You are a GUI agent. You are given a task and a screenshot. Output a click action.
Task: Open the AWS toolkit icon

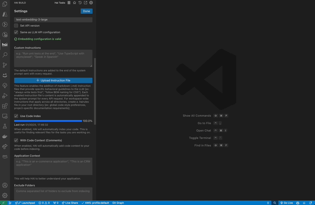coord(5,156)
